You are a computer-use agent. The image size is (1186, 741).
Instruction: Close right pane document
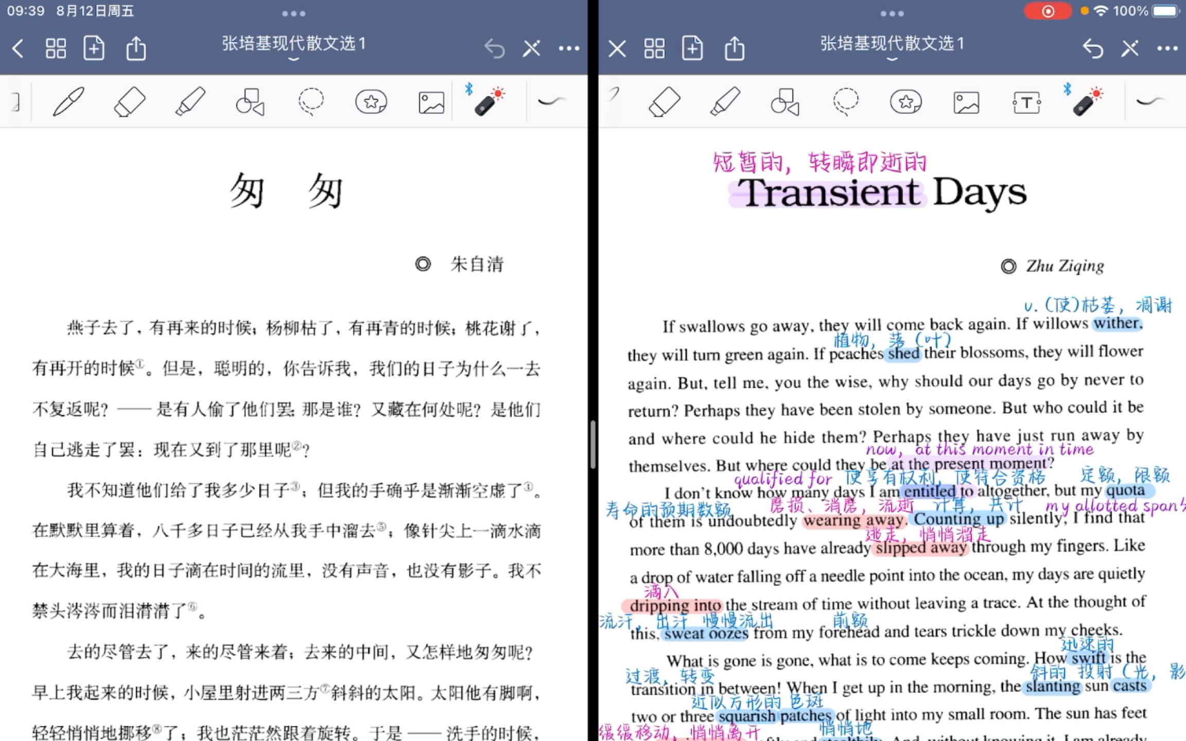pyautogui.click(x=617, y=49)
